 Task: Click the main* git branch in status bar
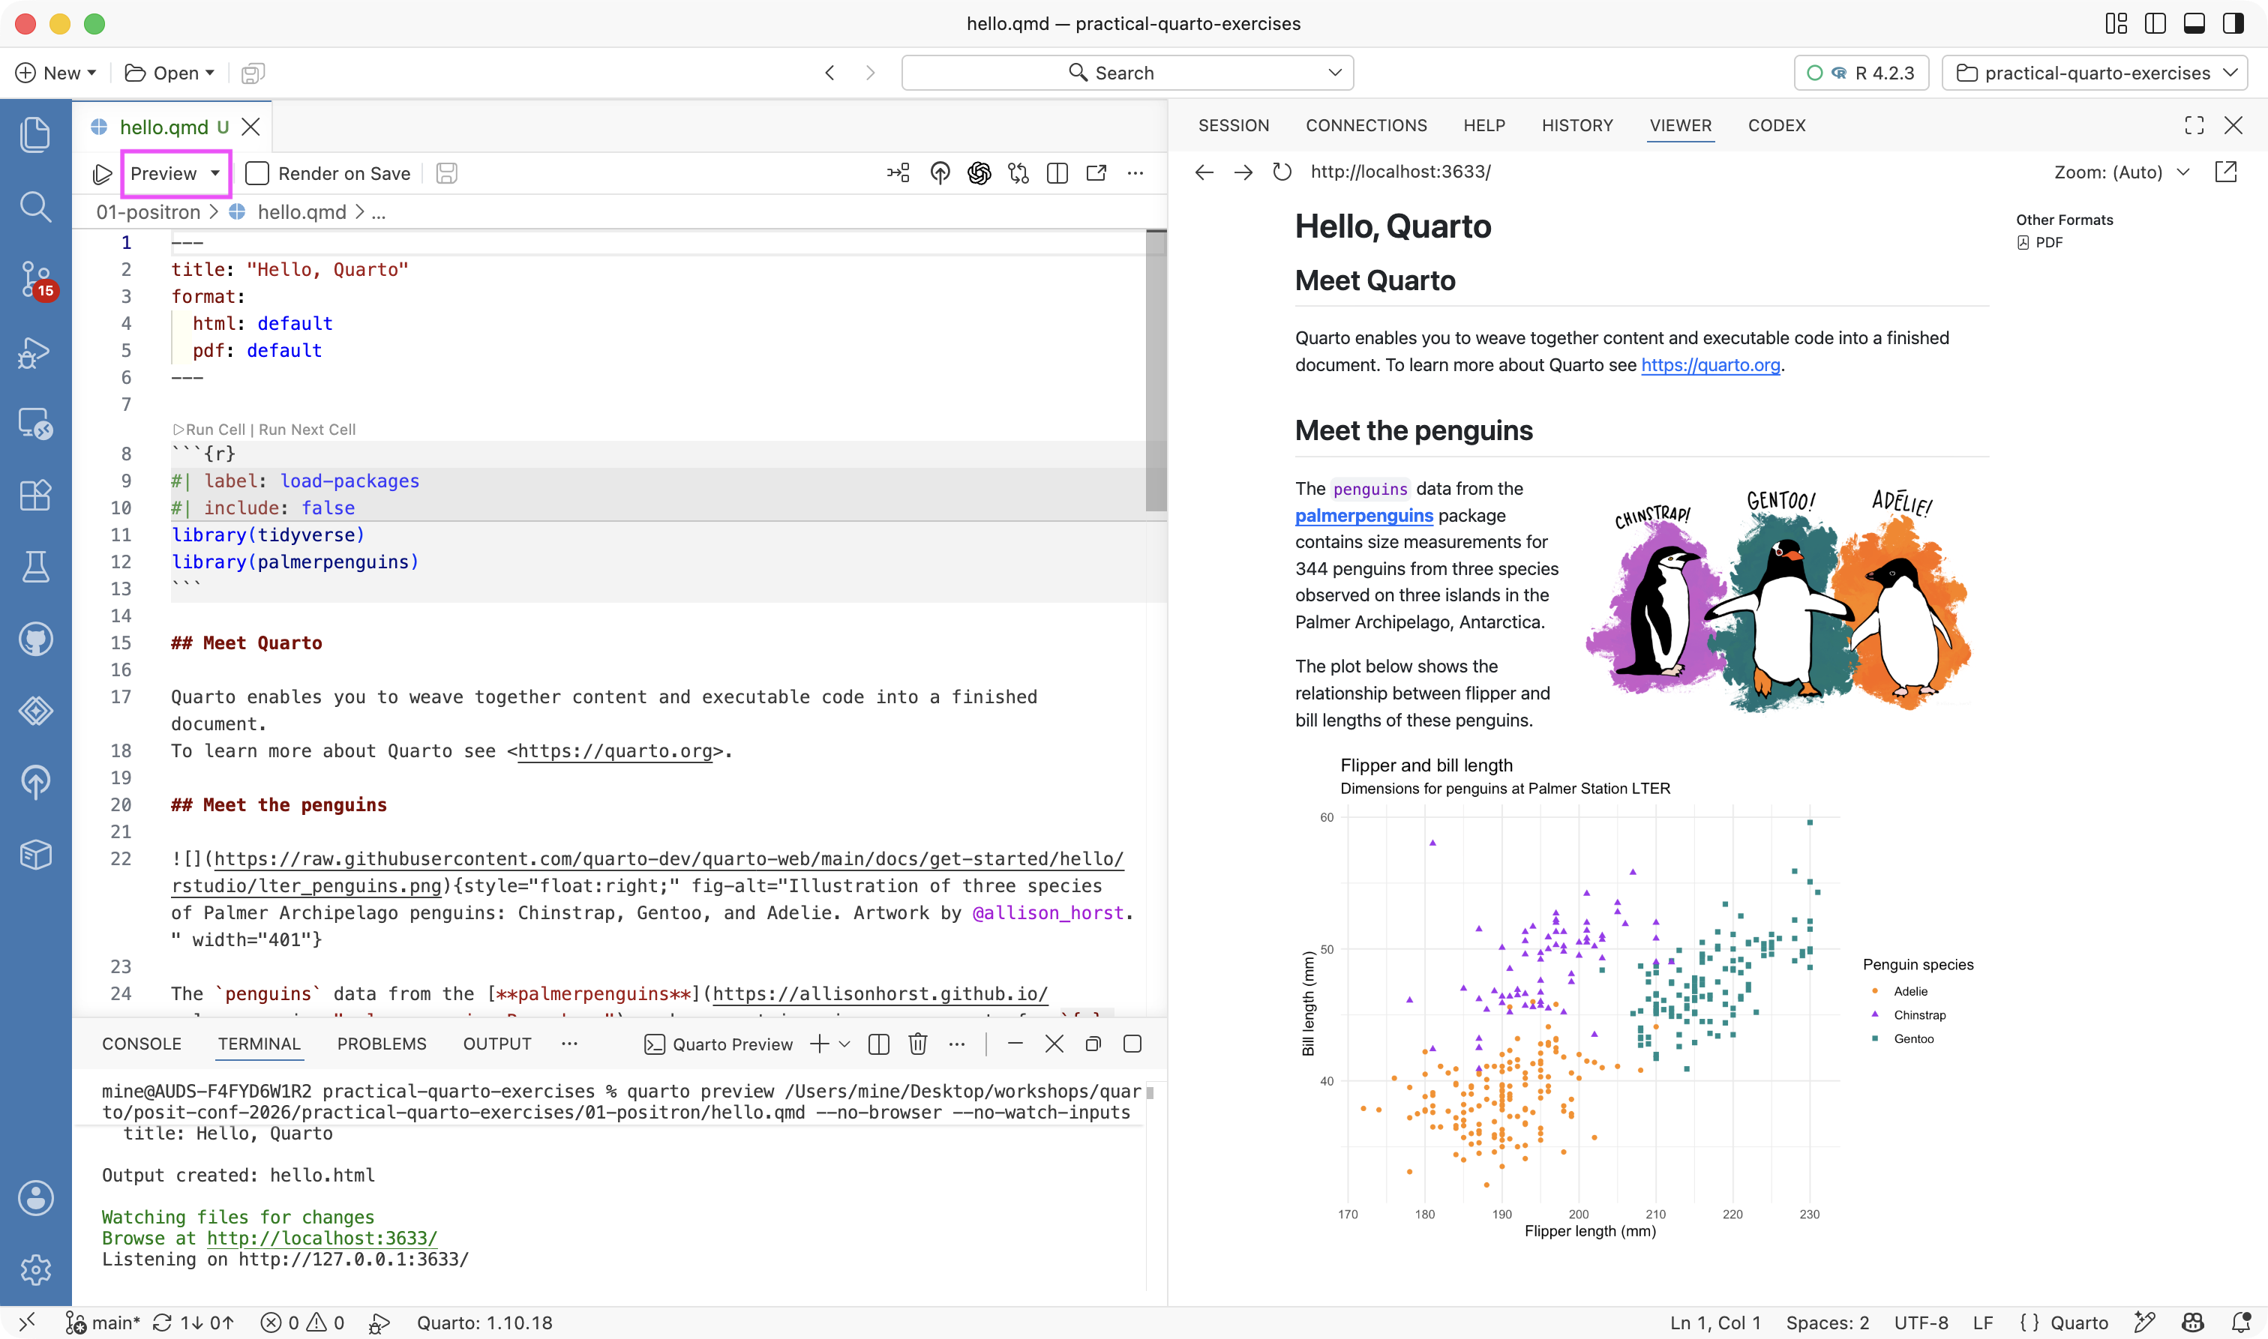103,1323
